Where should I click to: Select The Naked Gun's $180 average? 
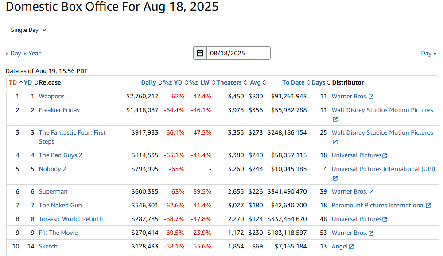(x=256, y=205)
